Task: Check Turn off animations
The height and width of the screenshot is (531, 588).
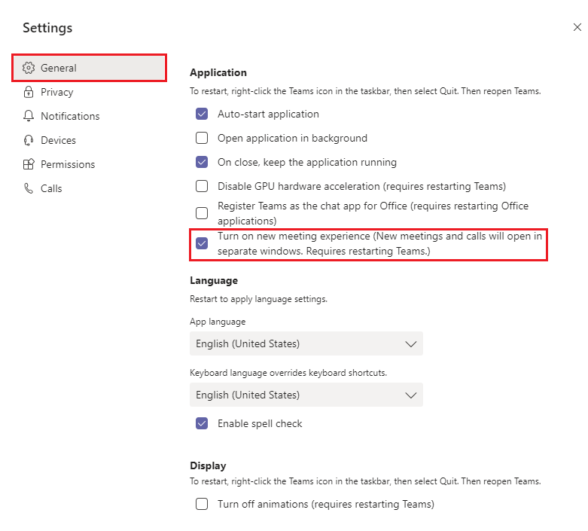Action: (202, 504)
